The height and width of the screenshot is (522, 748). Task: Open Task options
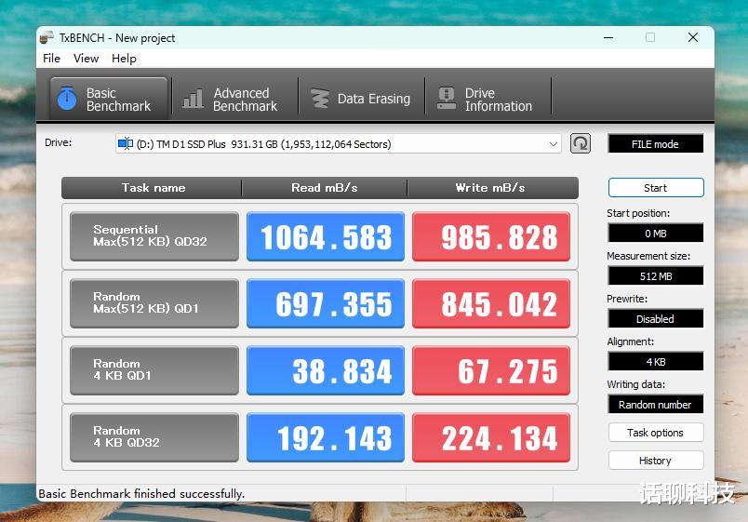coord(656,433)
